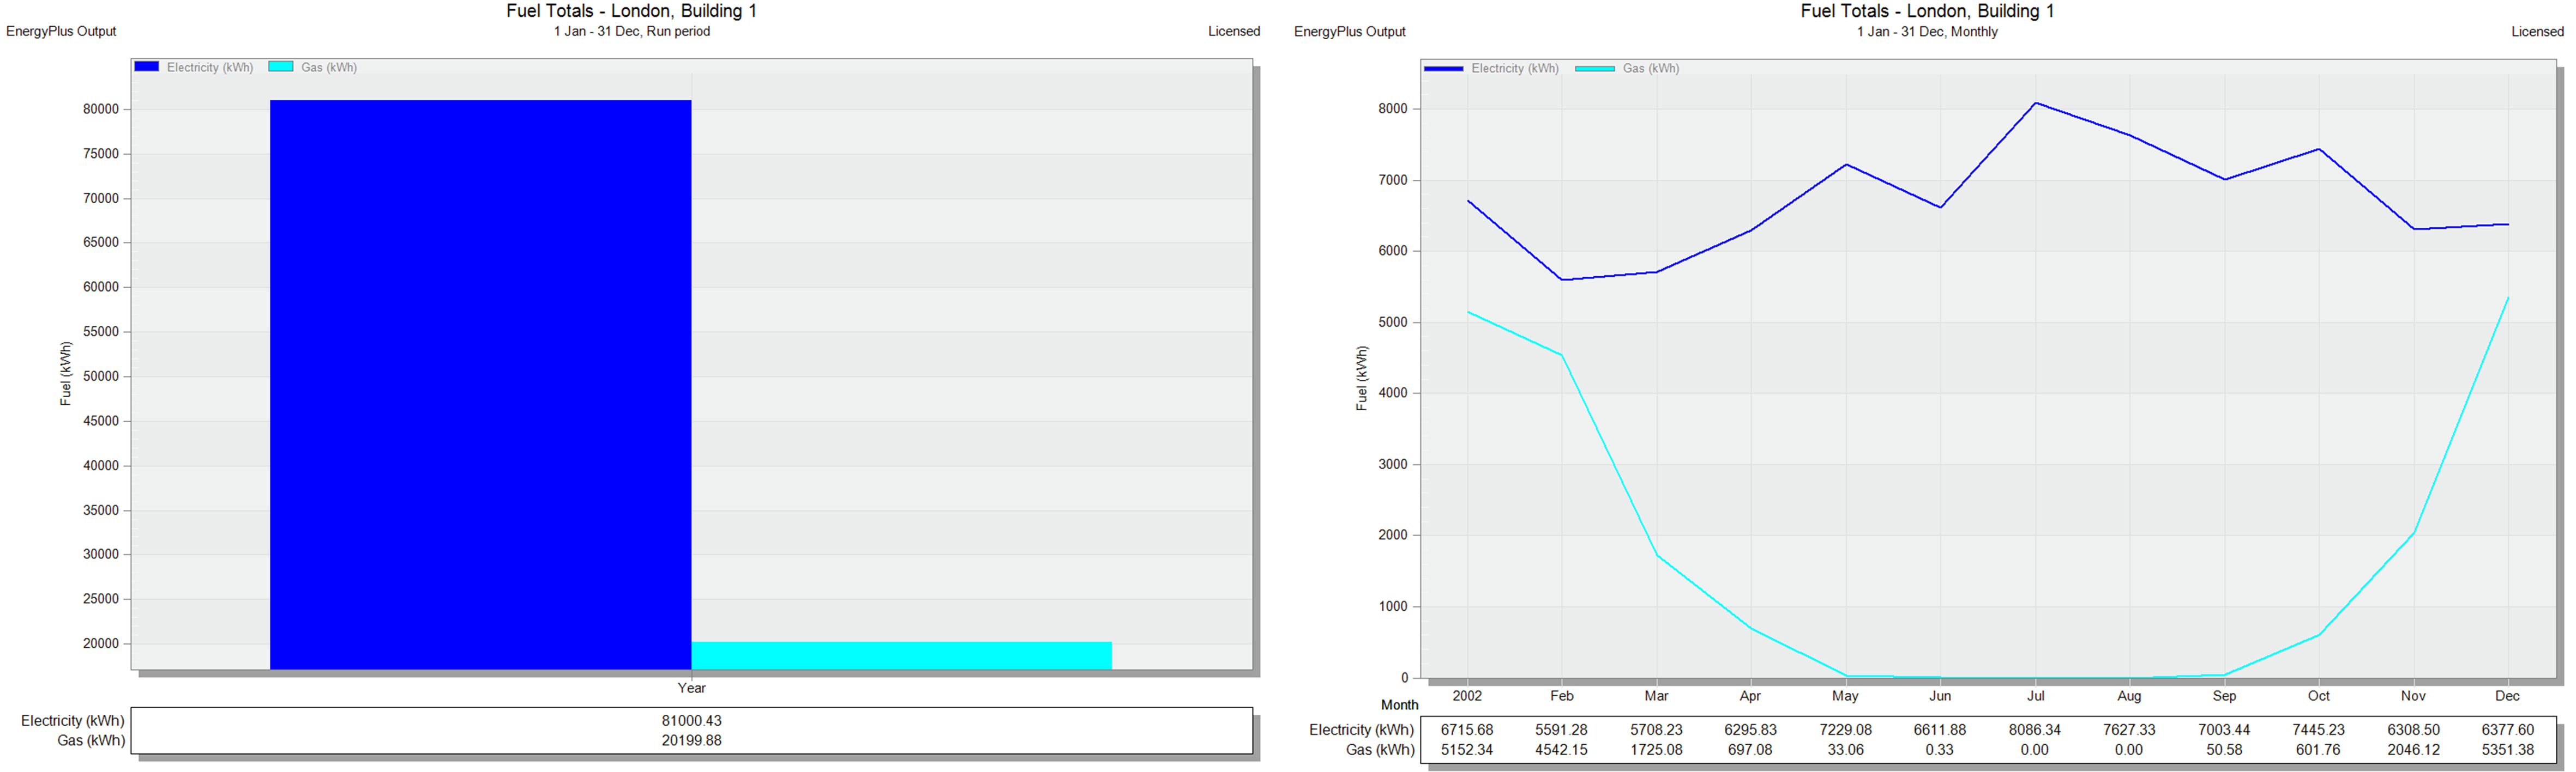Click the left chart title Fuel Totals - London
Image resolution: width=2576 pixels, height=772 pixels.
(x=631, y=11)
